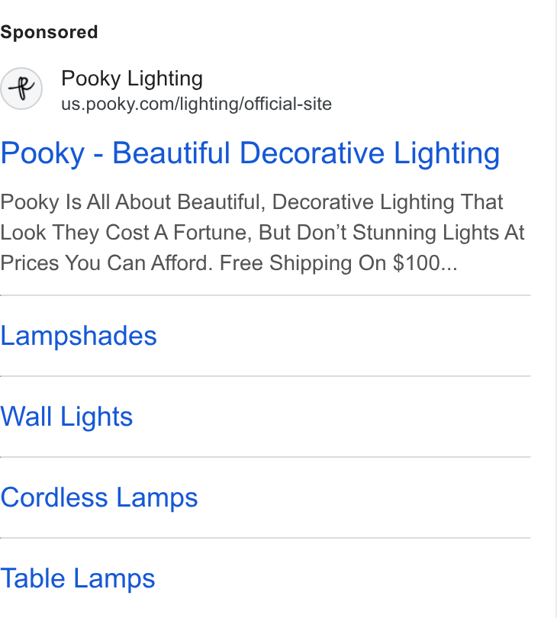Open the Lampshades sitelink
This screenshot has height=618, width=557.
[79, 336]
